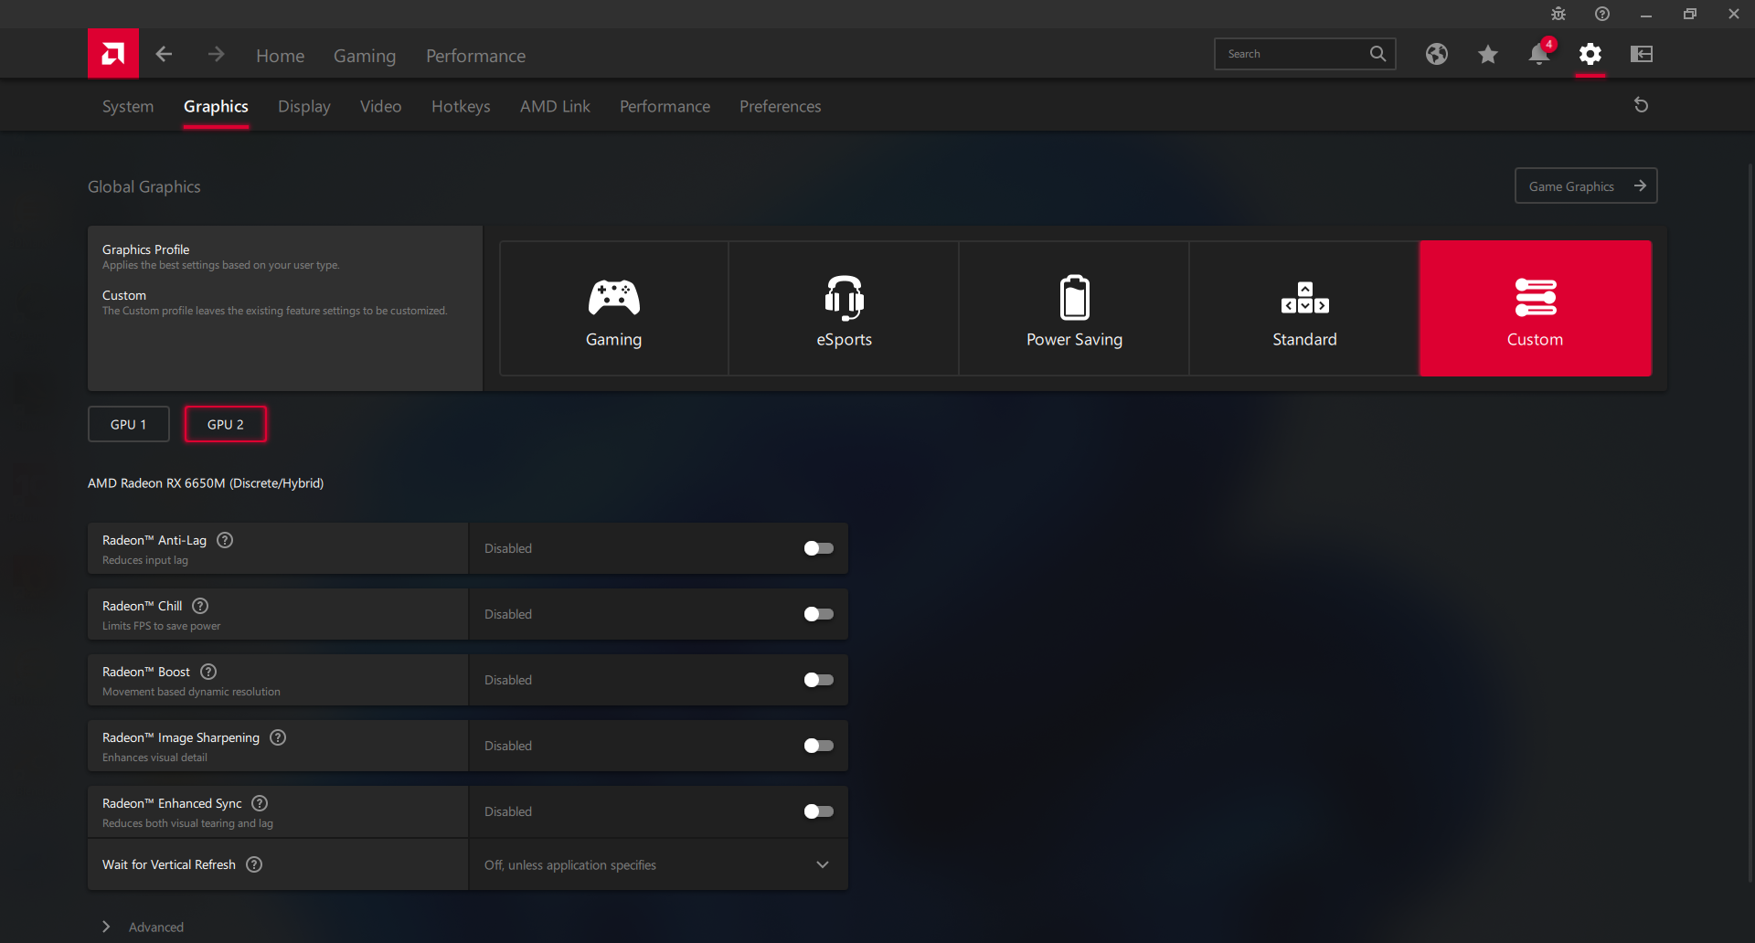Go to Gaming in top navigation

(x=365, y=56)
